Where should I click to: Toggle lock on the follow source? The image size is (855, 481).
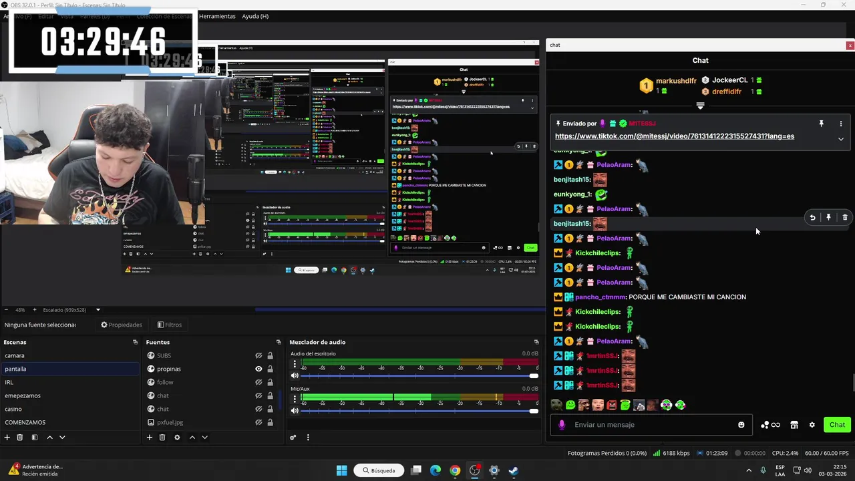coord(270,382)
